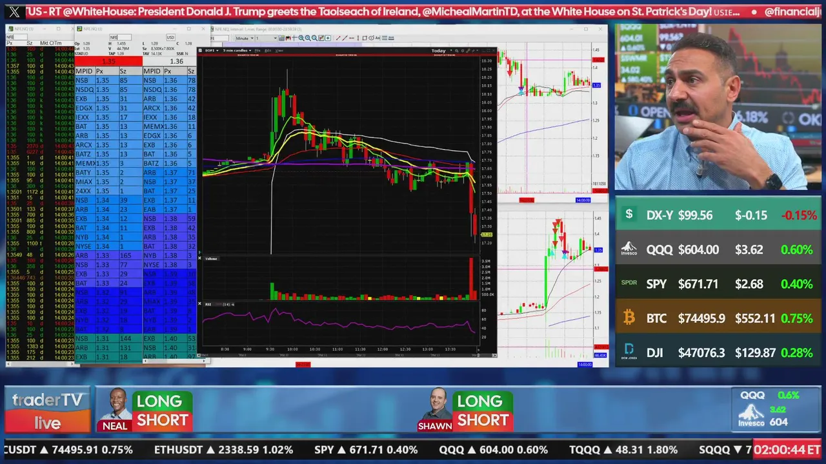Click the search icon in SOFI chart header

tap(456, 50)
